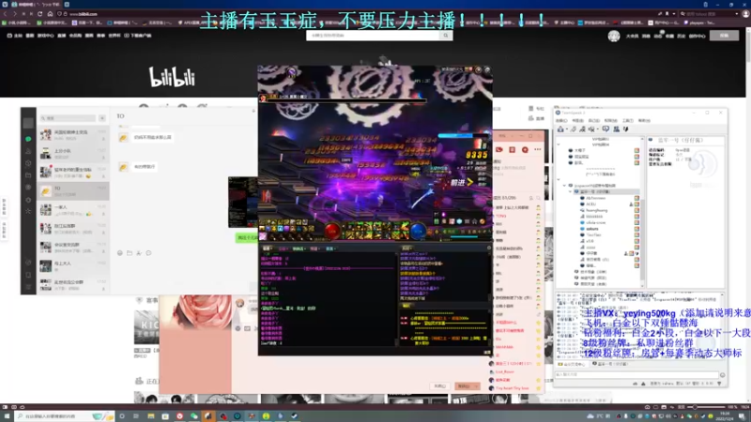Viewport: 751px width, 422px height.
Task: Open Steam from the taskbar
Action: [295, 416]
